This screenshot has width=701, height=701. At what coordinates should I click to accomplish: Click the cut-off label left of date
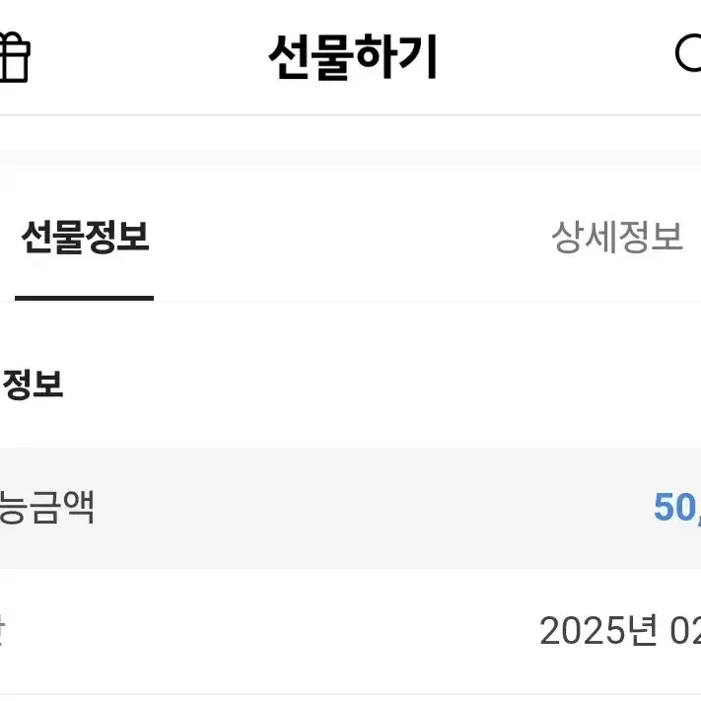click(x=2, y=630)
